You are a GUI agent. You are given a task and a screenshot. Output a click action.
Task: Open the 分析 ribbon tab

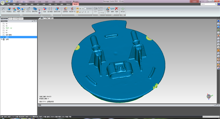pyautogui.click(x=44, y=4)
